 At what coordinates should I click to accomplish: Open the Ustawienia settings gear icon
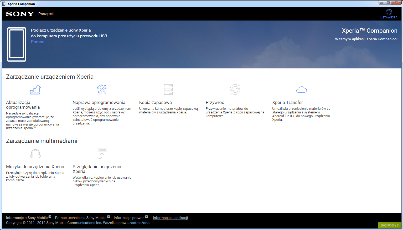[389, 12]
